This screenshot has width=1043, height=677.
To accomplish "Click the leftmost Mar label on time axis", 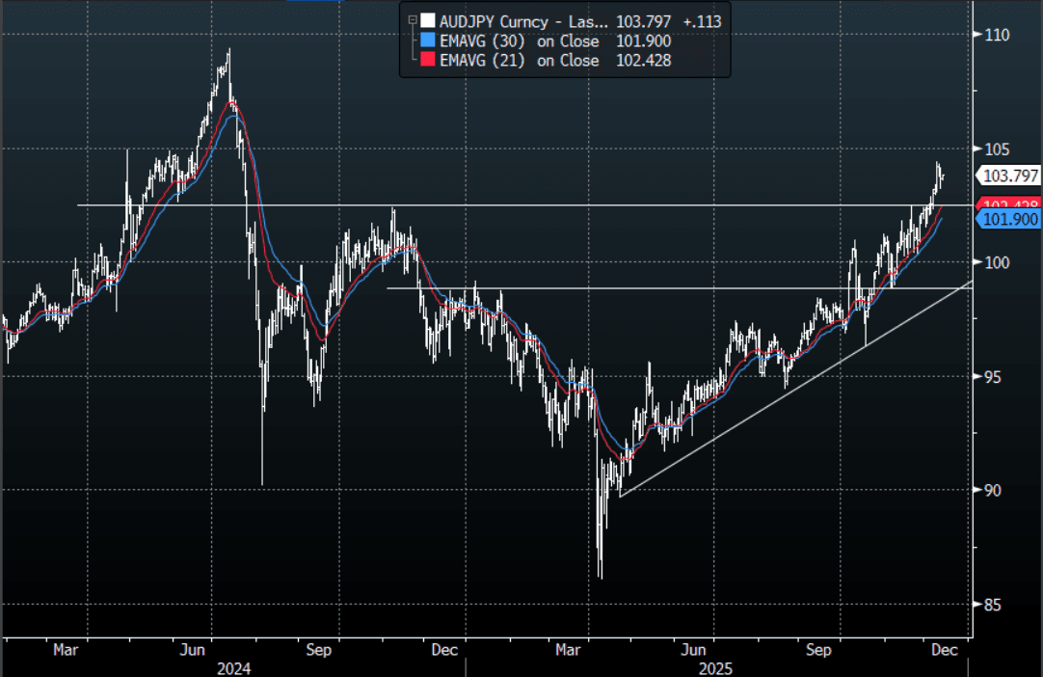I will 66,650.
